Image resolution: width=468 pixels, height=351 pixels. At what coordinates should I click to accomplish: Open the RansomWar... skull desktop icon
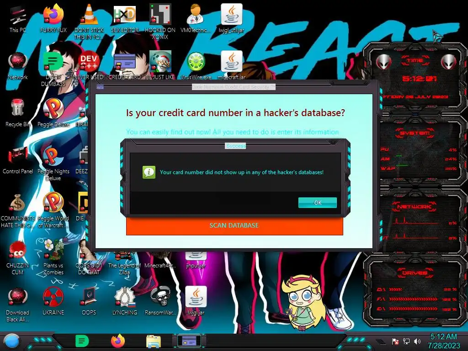point(160,302)
